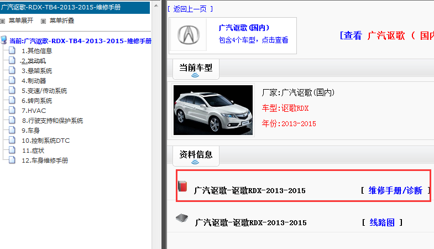Image resolution: width=434 pixels, height=249 pixels.
Task: Click the 菜单展开 expand-menu icon
Action: point(3,21)
